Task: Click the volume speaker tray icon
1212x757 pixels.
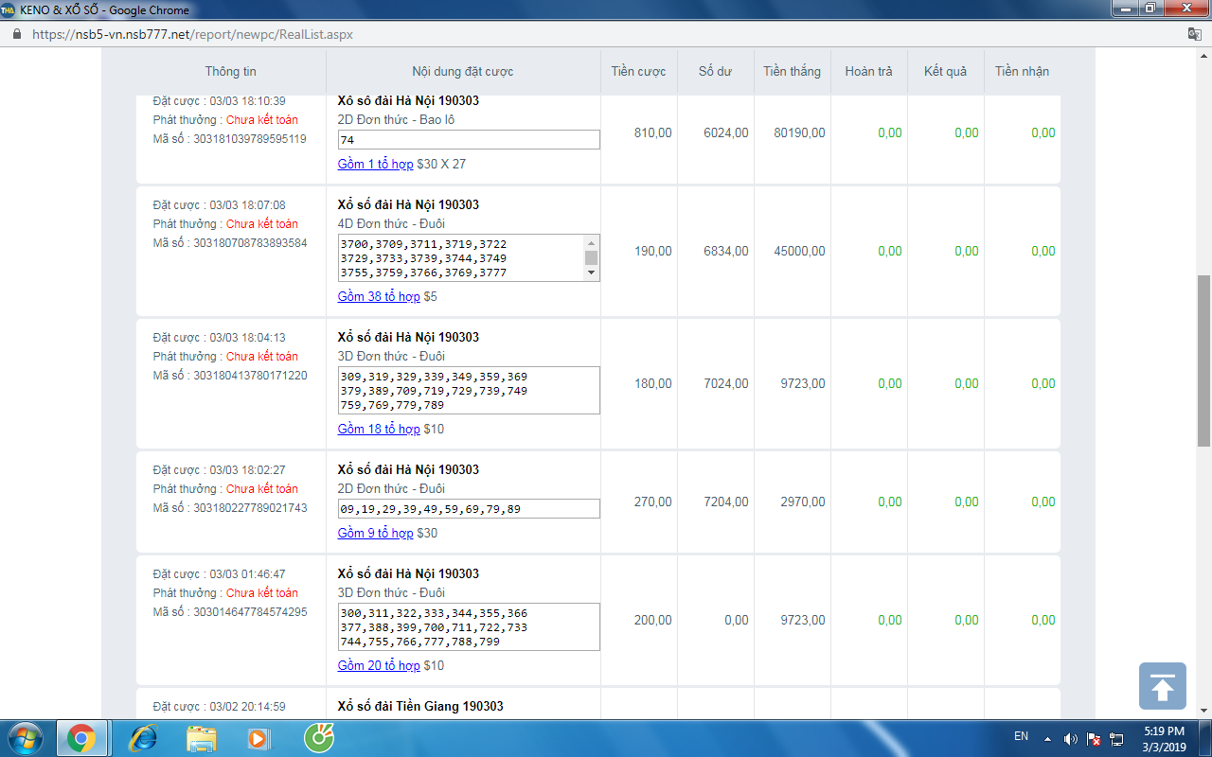Action: click(x=1071, y=738)
